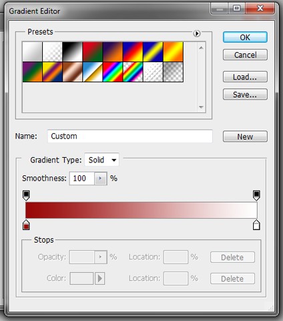Cancel the Gradient Editor dialog
This screenshot has height=321, width=283.
[x=245, y=55]
